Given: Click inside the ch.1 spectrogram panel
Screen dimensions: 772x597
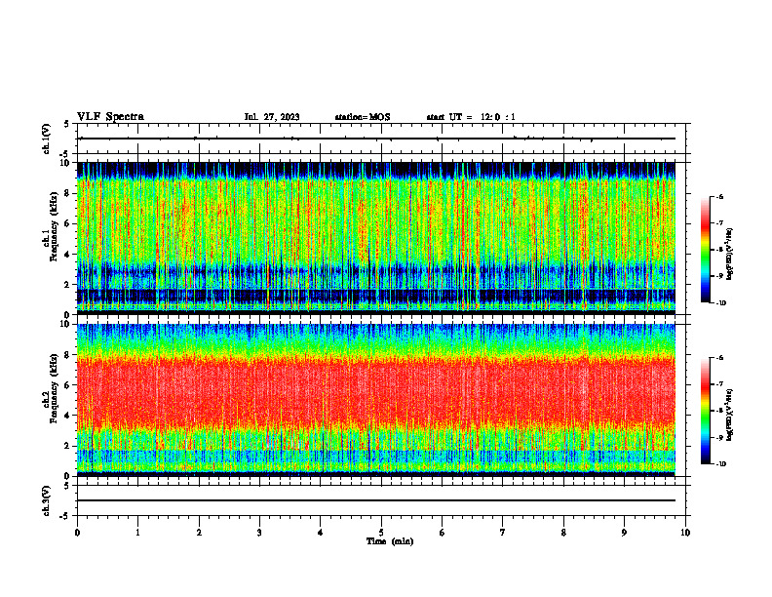Looking at the screenshot, I should (376, 238).
